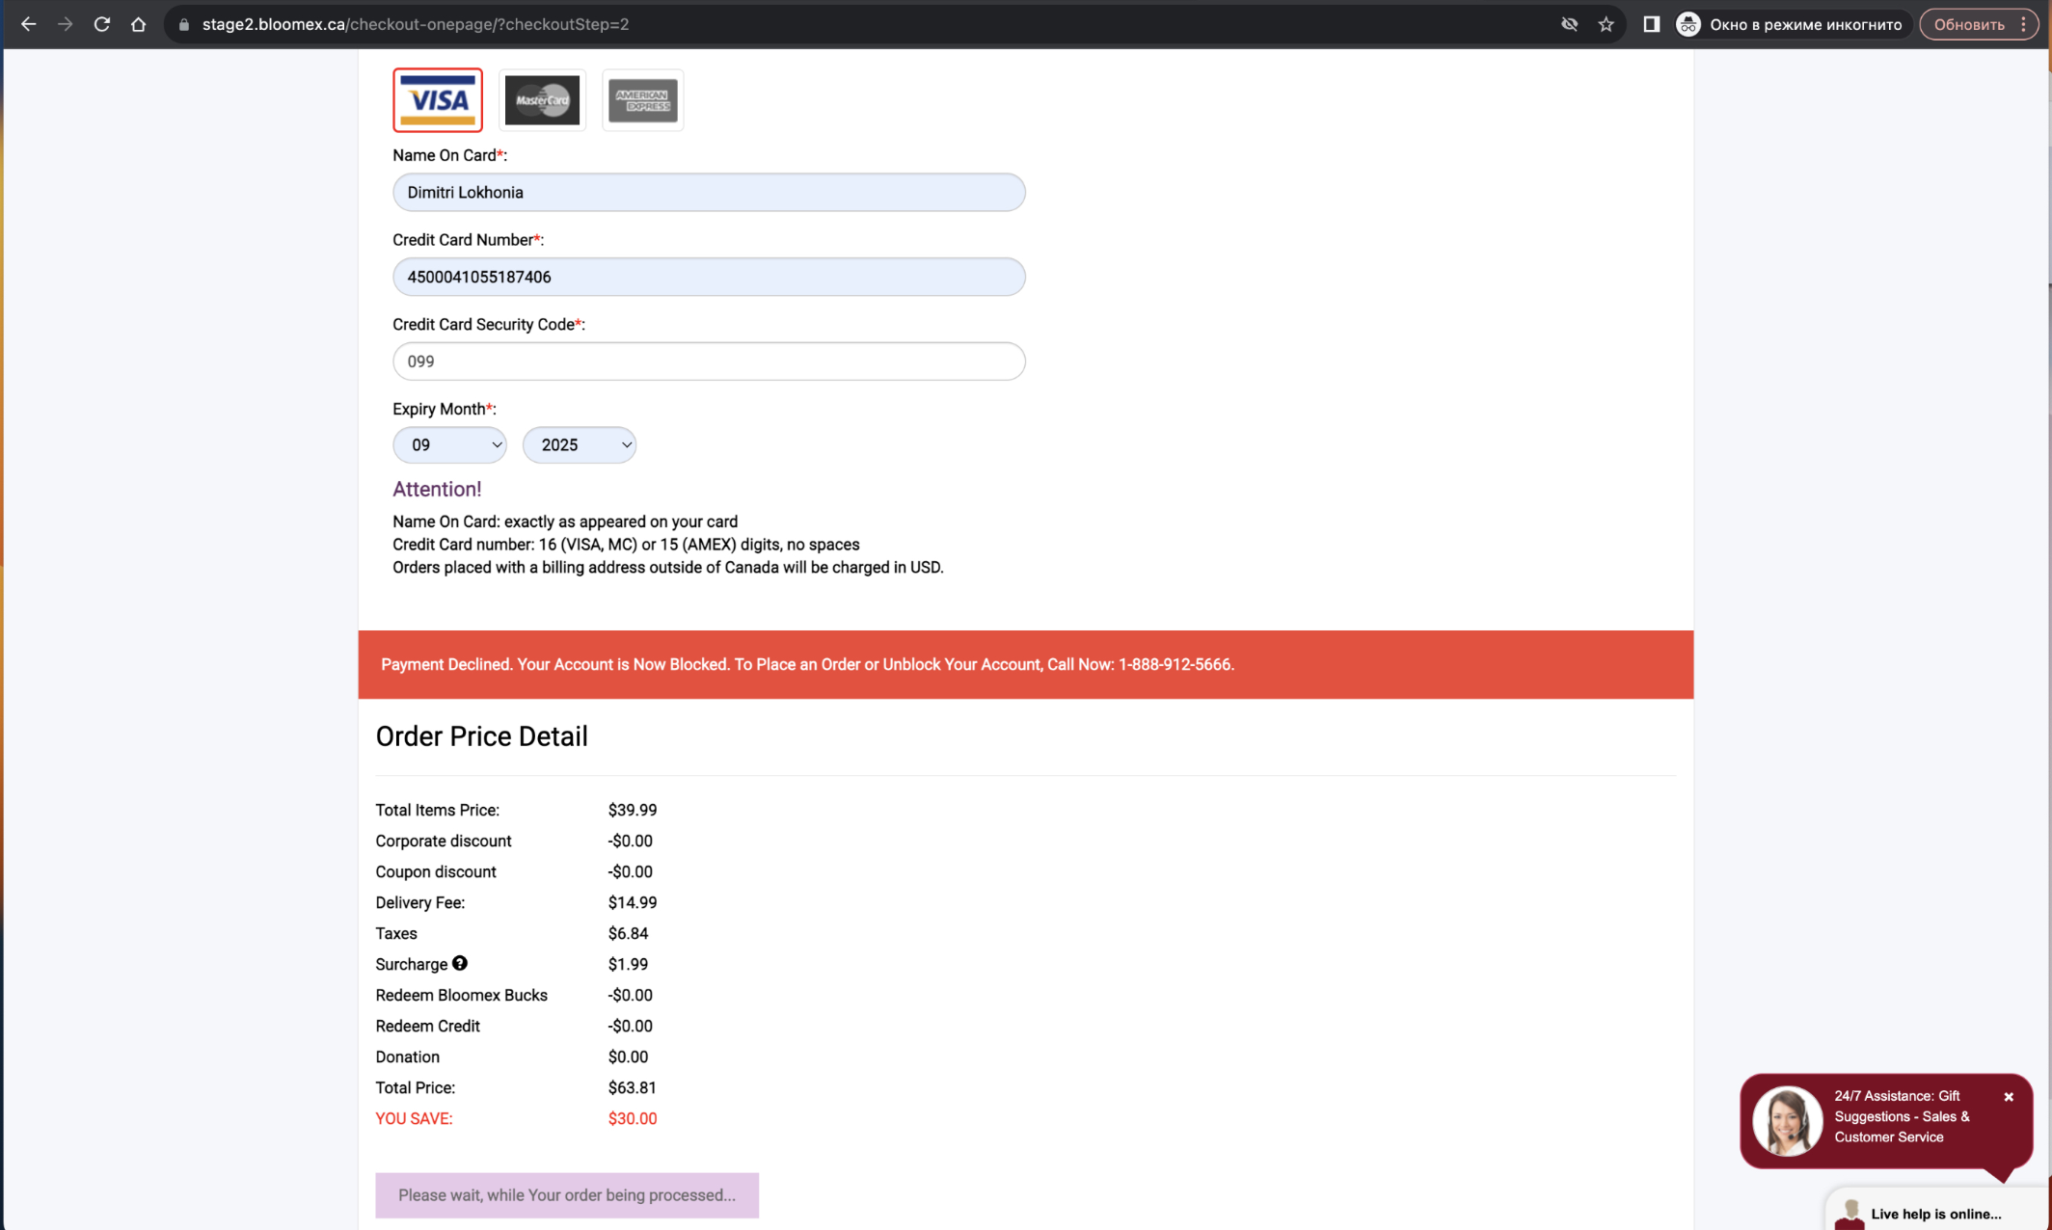Viewport: 2052px width, 1230px height.
Task: Close the 24/7 Assistance chat popup
Action: (x=2009, y=1097)
